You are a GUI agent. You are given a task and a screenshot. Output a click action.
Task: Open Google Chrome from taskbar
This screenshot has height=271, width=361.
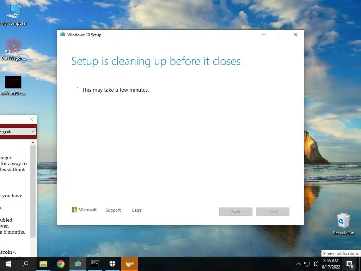(x=61, y=264)
